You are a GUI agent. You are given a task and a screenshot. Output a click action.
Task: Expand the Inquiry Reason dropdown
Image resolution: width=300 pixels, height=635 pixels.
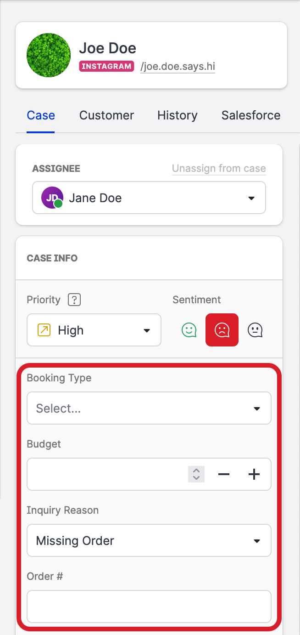pyautogui.click(x=149, y=540)
